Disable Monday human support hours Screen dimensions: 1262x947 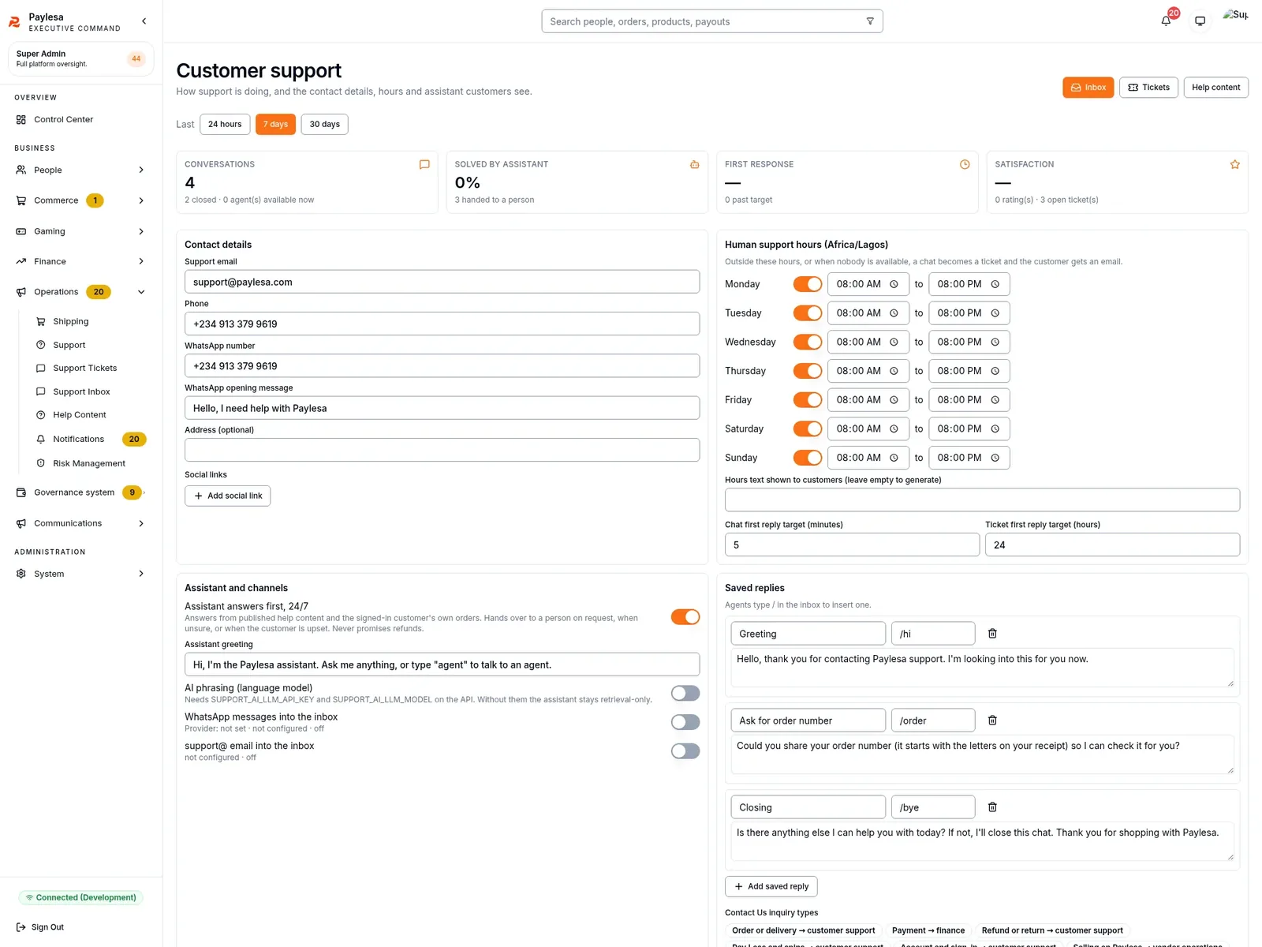808,284
